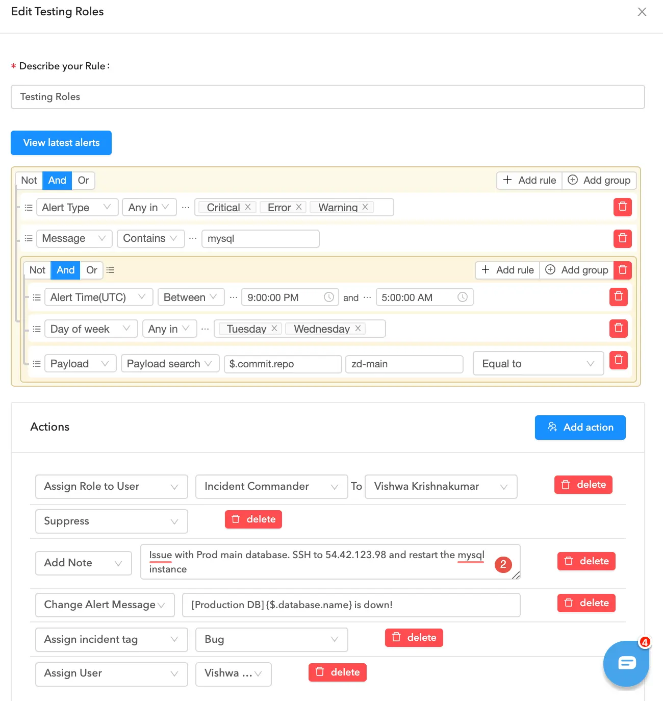The height and width of the screenshot is (701, 663).
Task: Select And for the nested rule group
Action: tap(66, 270)
